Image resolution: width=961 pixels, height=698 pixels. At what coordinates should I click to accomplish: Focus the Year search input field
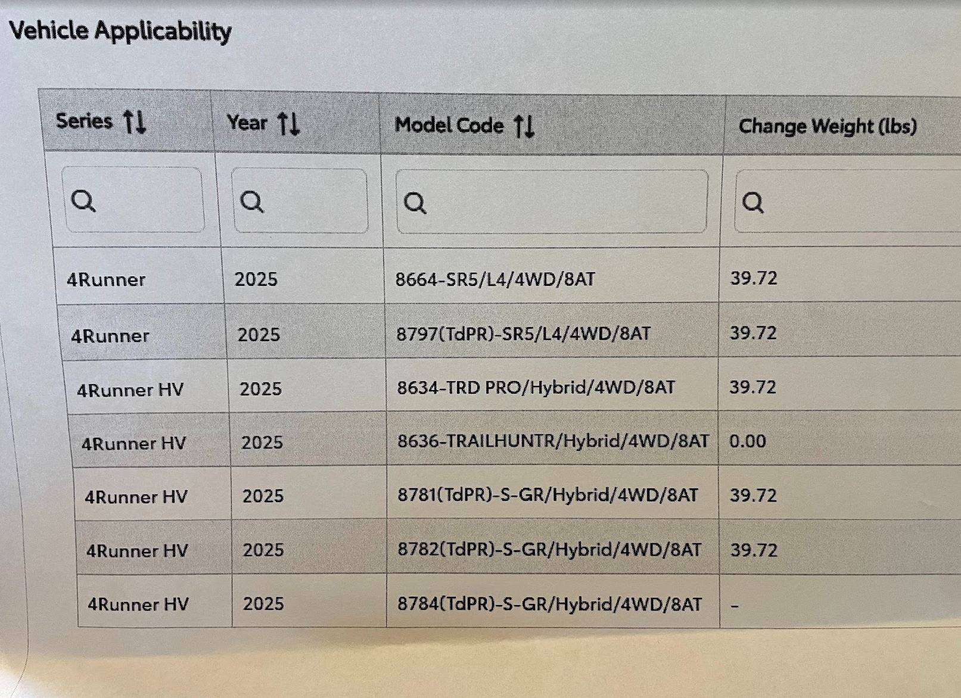[300, 201]
